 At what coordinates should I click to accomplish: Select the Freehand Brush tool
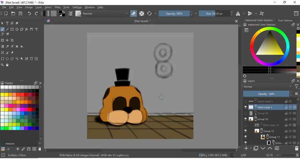pos(2,29)
